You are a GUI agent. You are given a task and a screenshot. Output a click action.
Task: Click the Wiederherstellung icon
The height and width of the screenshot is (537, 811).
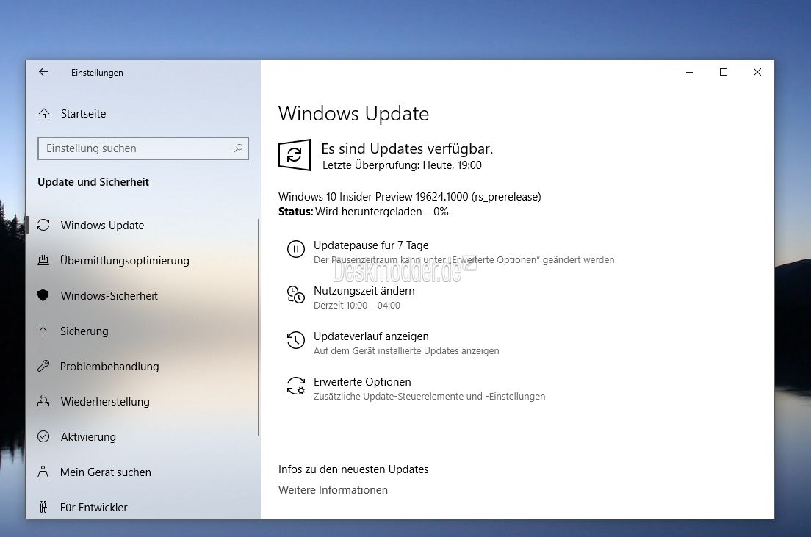click(x=43, y=401)
